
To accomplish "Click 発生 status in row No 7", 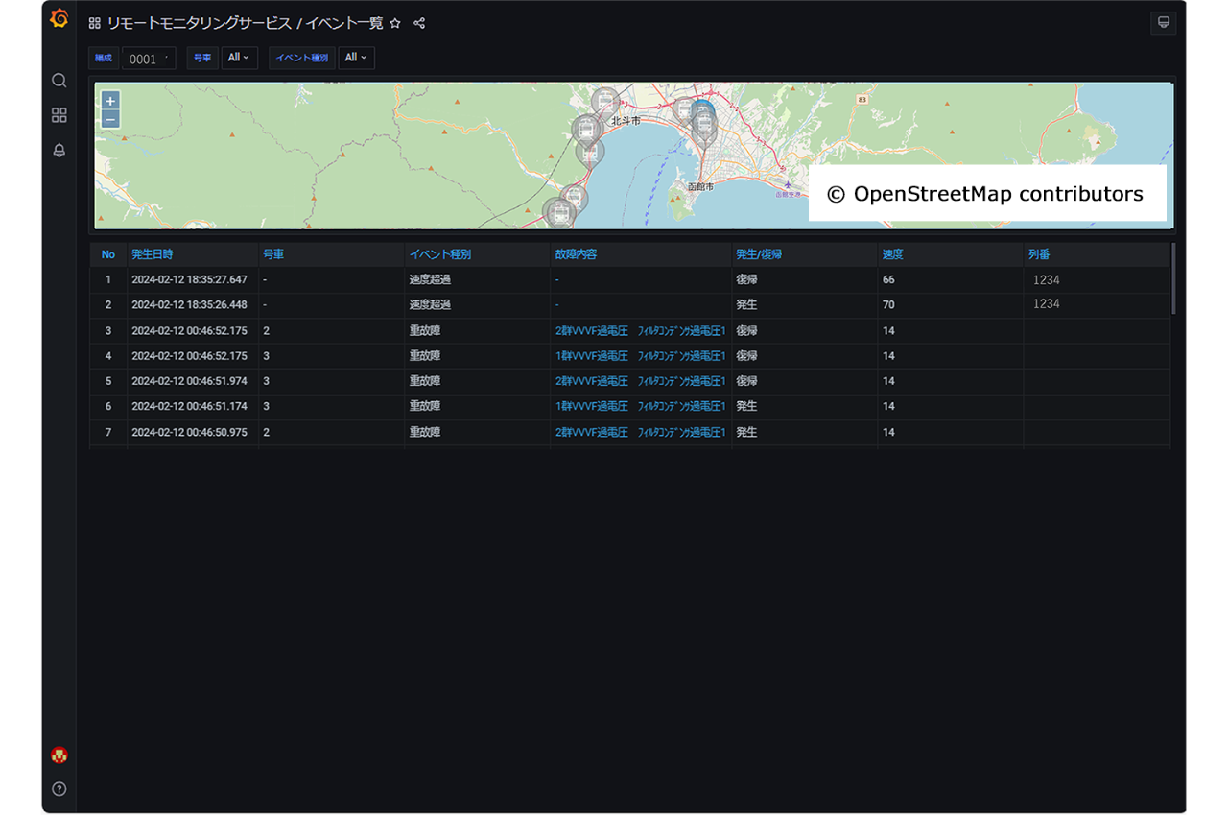I will tap(746, 433).
